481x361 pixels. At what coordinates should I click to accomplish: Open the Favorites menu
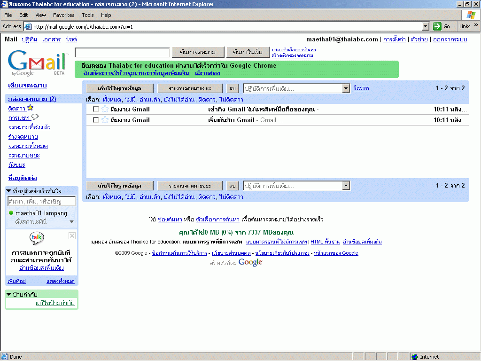point(63,15)
